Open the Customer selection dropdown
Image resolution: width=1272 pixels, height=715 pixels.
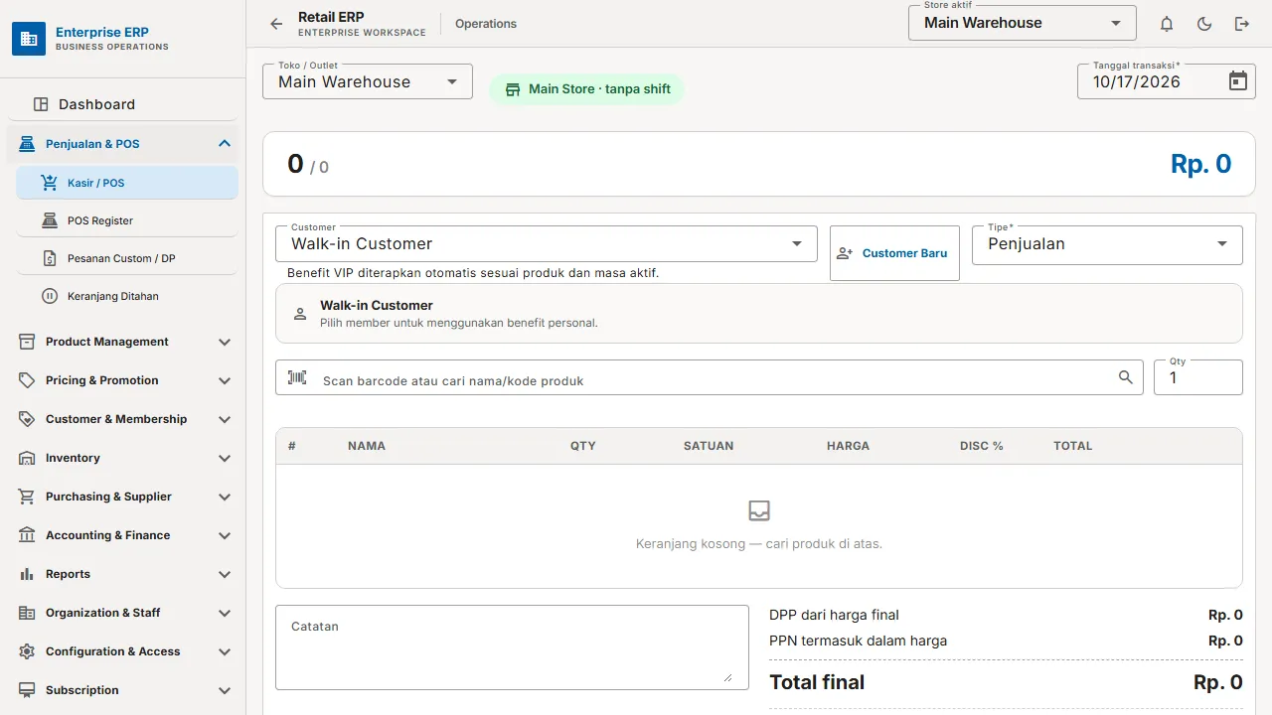pos(547,244)
